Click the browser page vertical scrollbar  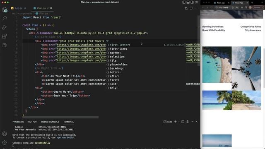click(x=264, y=67)
